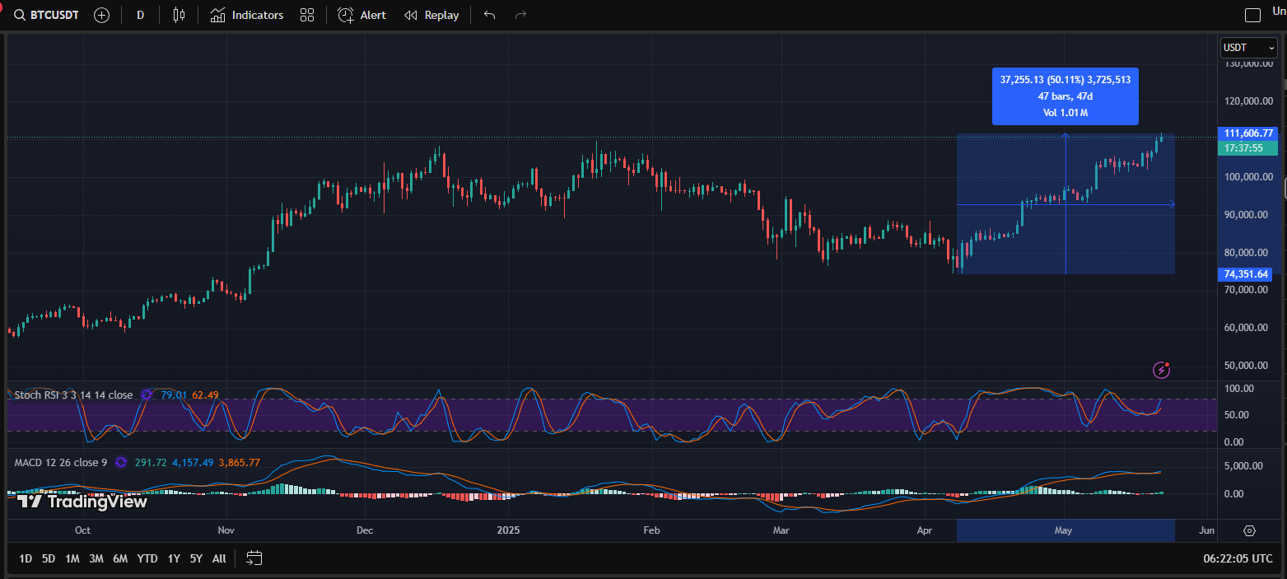Click the current price label 111,606.77

pos(1248,133)
